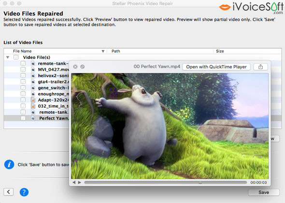Check the remote-tank- first row checkbox
Viewport: 285px width, 203px height.
pos(23,63)
